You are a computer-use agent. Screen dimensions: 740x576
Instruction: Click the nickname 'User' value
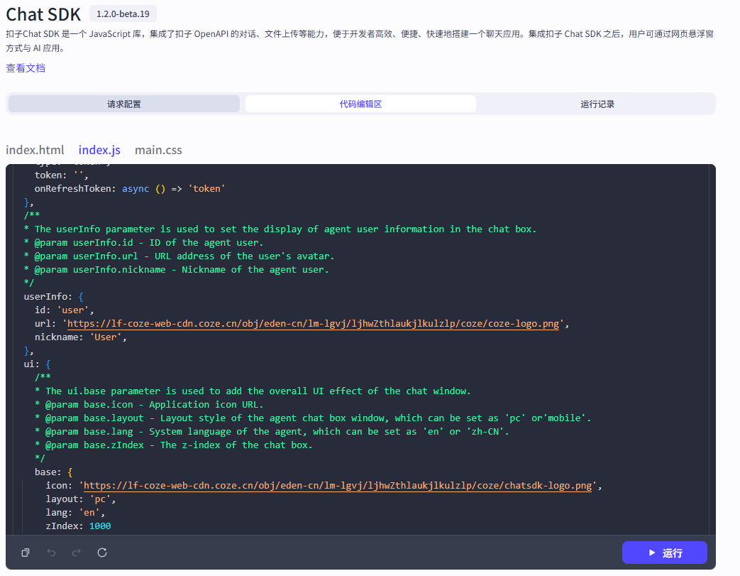coord(106,337)
